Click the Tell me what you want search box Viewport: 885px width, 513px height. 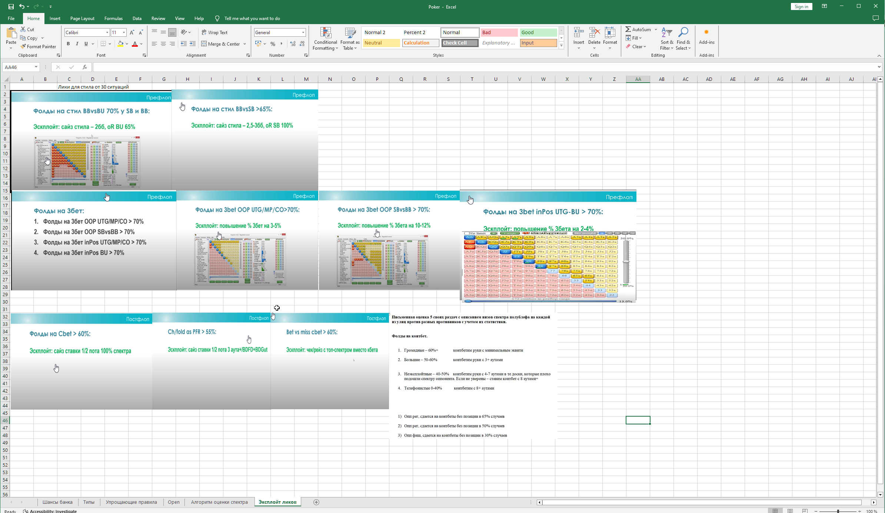252,19
